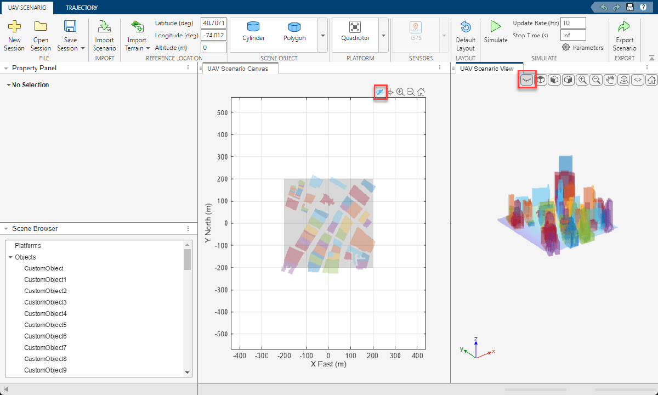Click the rotate 3D icon in Scenario View
This screenshot has height=395, width=658.
(x=623, y=80)
